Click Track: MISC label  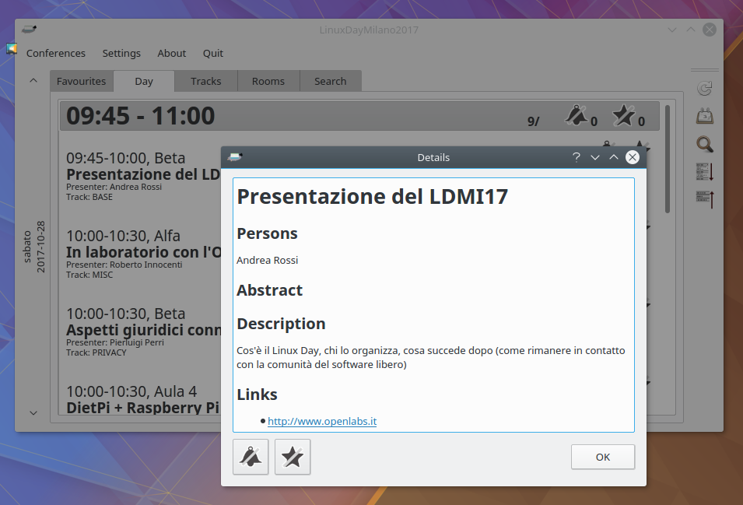tap(89, 275)
